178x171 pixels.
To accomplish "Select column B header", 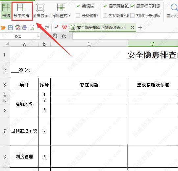I will 44,44.
